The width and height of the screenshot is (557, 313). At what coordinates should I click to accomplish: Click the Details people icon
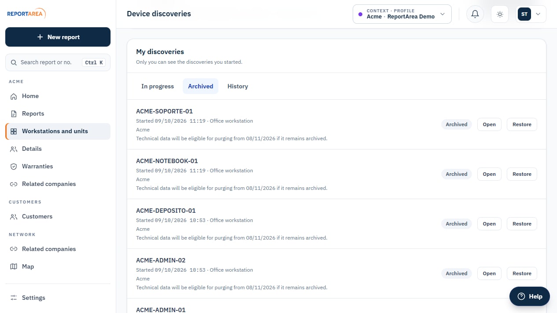(14, 149)
